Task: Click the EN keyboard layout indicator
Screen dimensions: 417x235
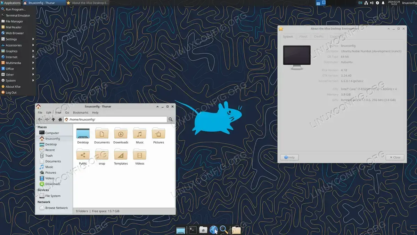Action: point(360,3)
